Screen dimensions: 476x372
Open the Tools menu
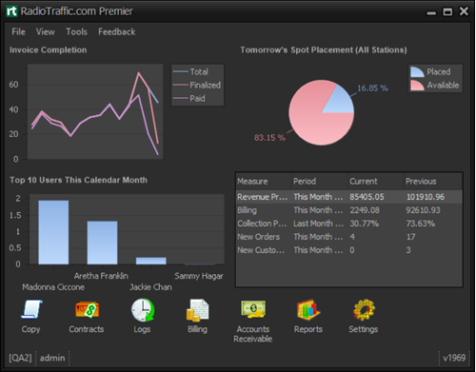pyautogui.click(x=76, y=31)
